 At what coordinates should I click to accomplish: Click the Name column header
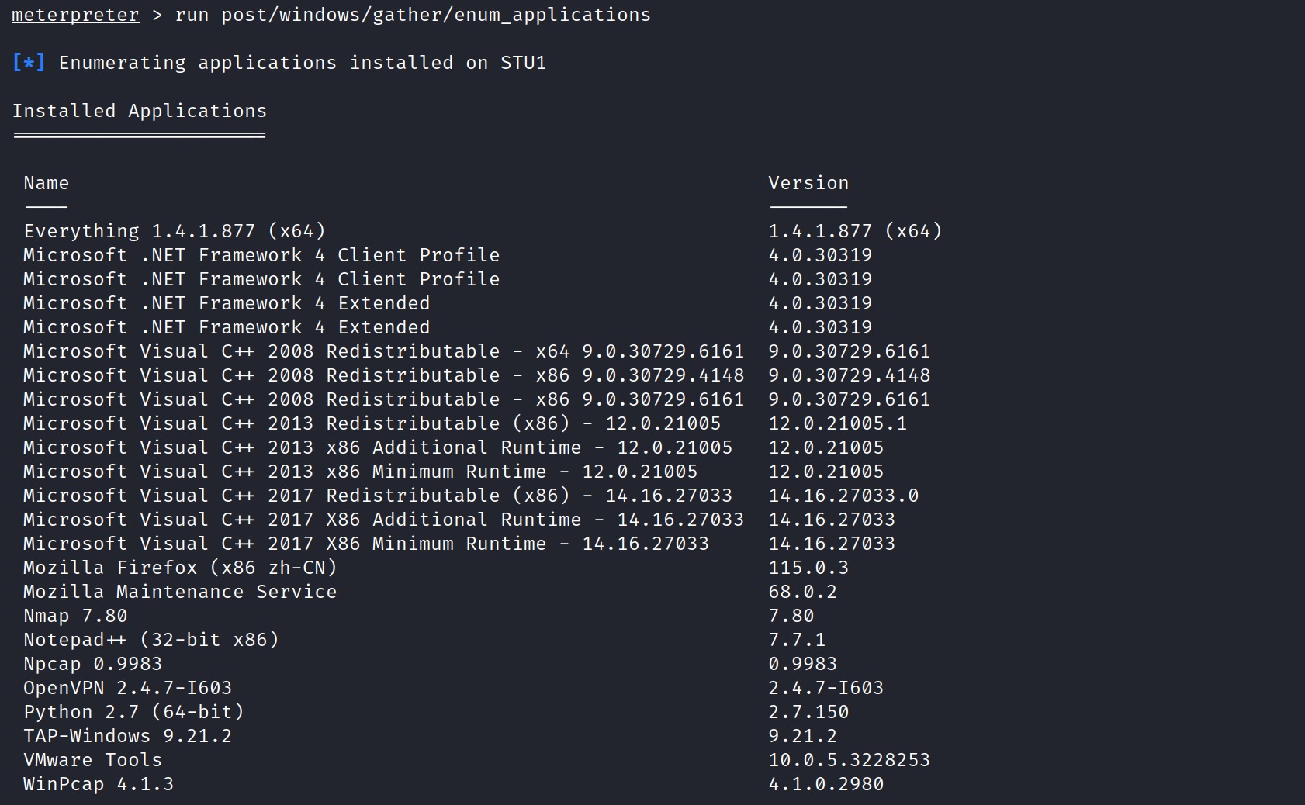(x=47, y=183)
